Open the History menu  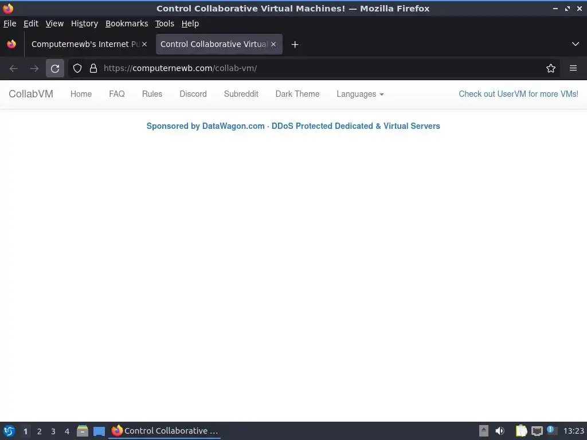coord(85,23)
